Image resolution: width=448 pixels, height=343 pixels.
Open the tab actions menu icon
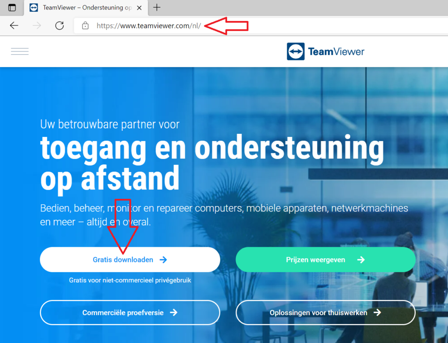pyautogui.click(x=12, y=8)
